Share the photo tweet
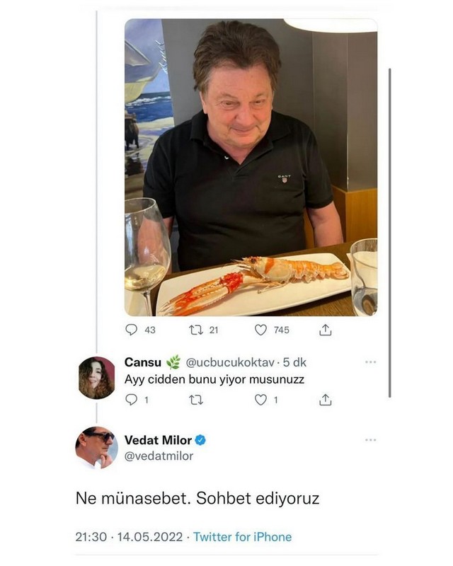The image size is (453, 566). coord(326,330)
